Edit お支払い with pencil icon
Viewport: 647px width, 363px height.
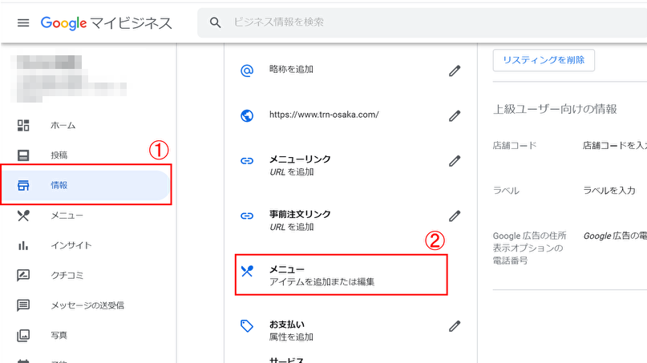click(455, 326)
